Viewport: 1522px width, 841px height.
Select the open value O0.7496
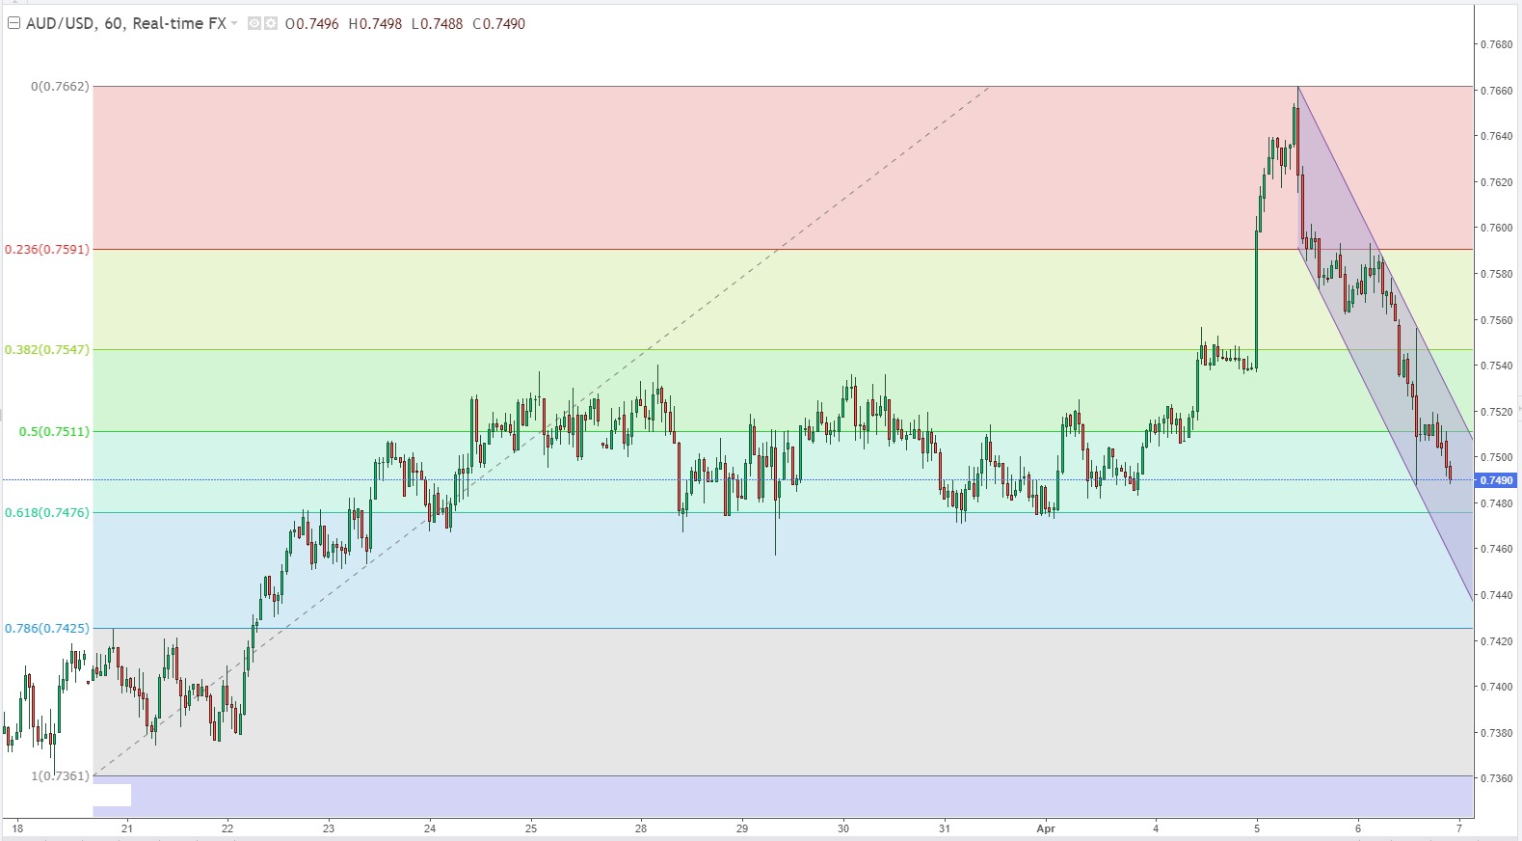pos(312,23)
